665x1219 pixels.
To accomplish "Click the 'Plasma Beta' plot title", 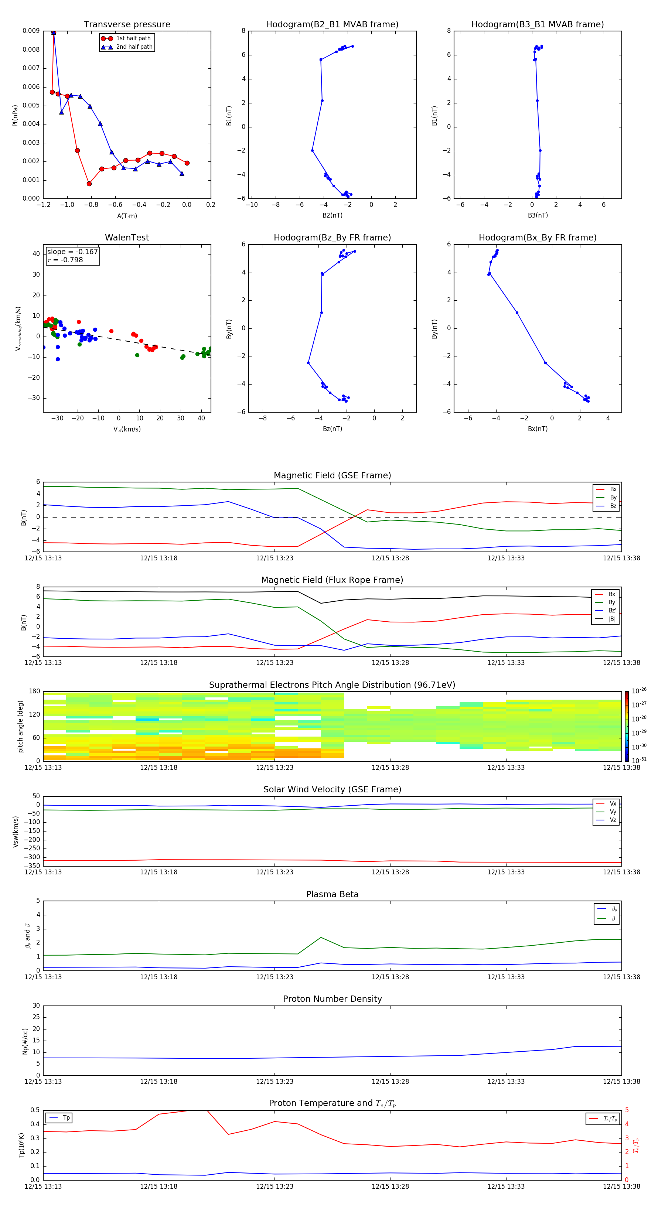I will pyautogui.click(x=332, y=894).
